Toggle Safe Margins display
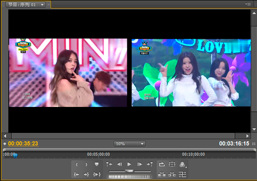This screenshot has width=257, height=181. (x=172, y=164)
